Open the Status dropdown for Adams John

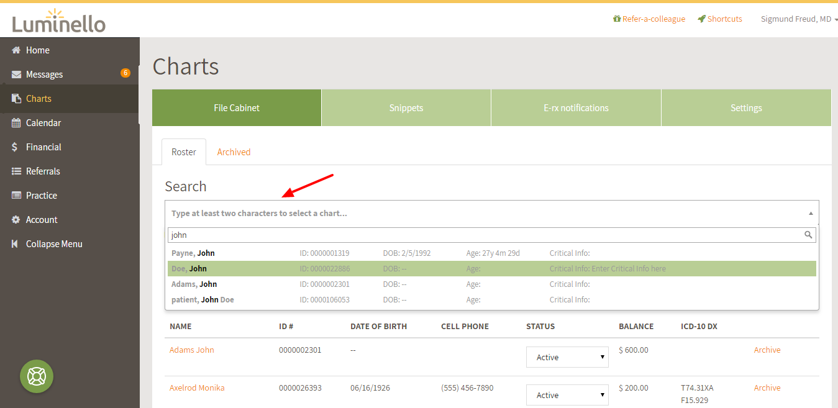pyautogui.click(x=567, y=357)
